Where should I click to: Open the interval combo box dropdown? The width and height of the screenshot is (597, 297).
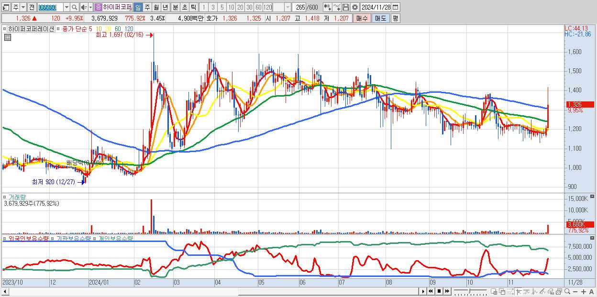click(287, 7)
